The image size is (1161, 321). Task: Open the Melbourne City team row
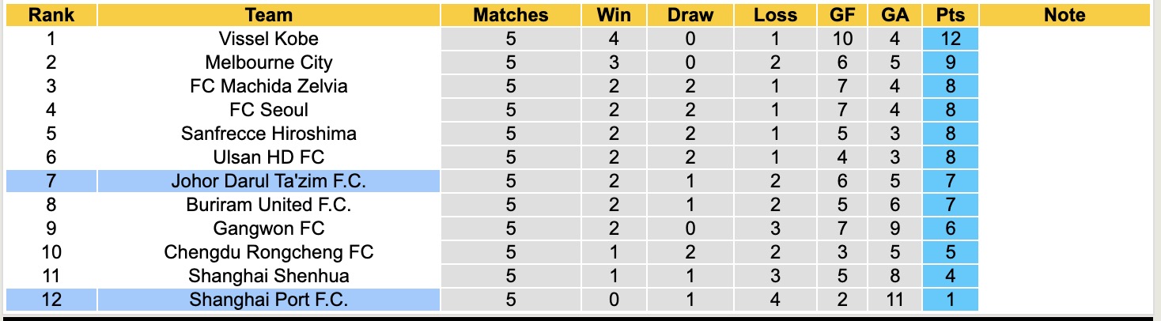point(268,62)
